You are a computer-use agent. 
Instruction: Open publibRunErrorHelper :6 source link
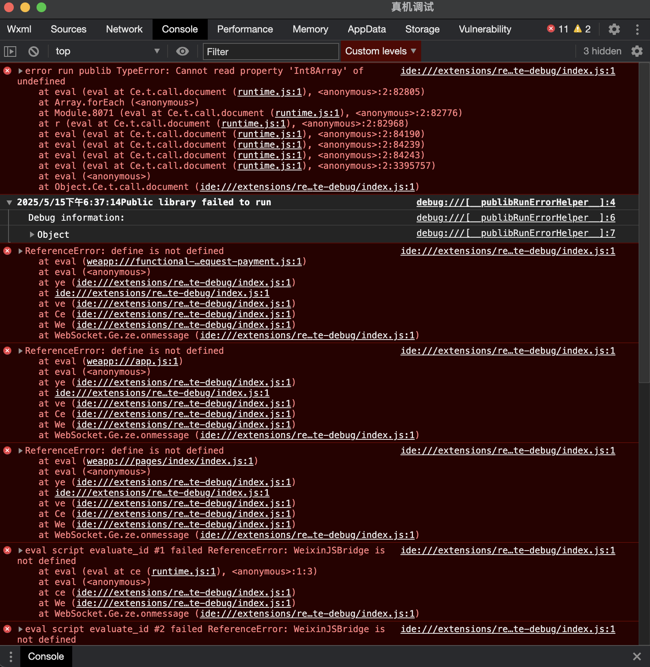516,217
